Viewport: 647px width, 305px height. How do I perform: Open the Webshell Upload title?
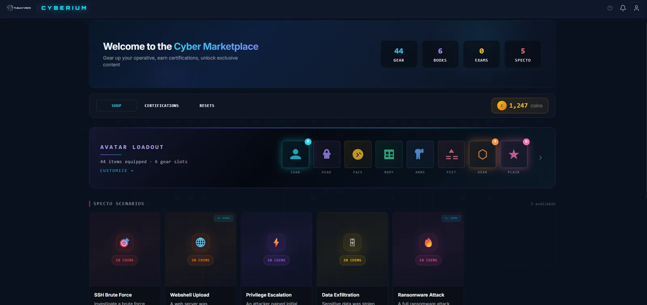pos(190,295)
